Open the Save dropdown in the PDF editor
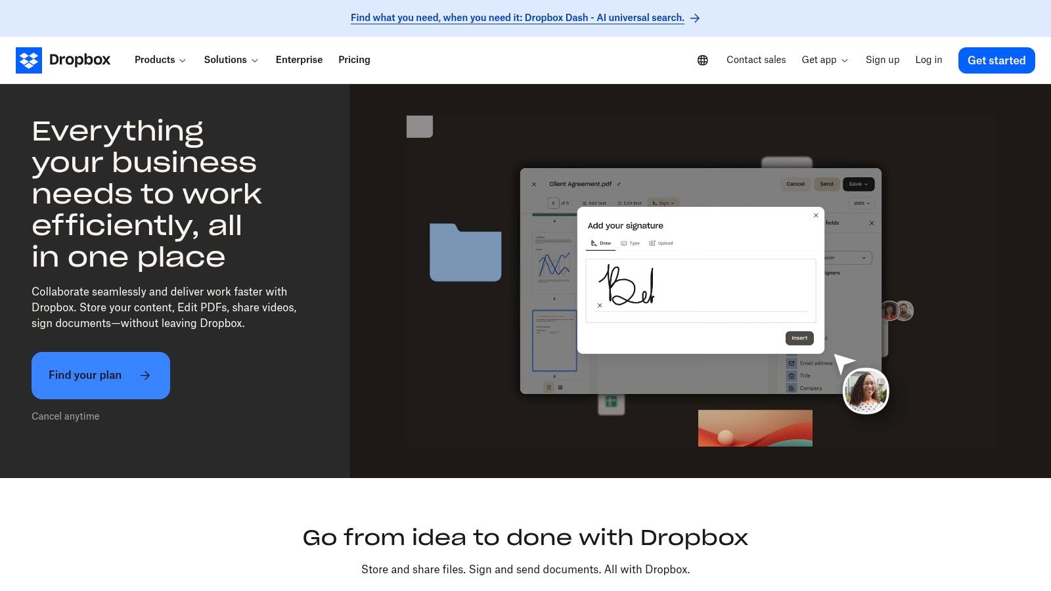The image size is (1051, 591). point(859,185)
